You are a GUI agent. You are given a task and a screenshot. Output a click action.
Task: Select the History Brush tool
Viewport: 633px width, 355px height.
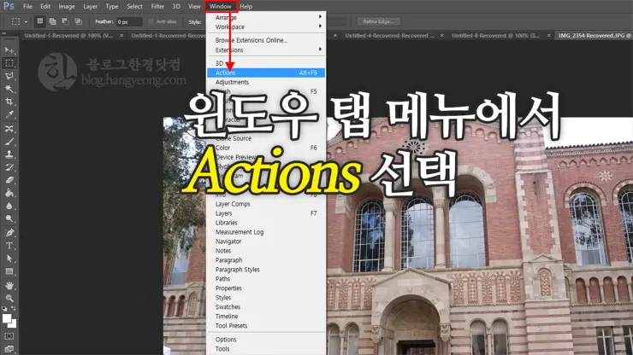tap(9, 167)
